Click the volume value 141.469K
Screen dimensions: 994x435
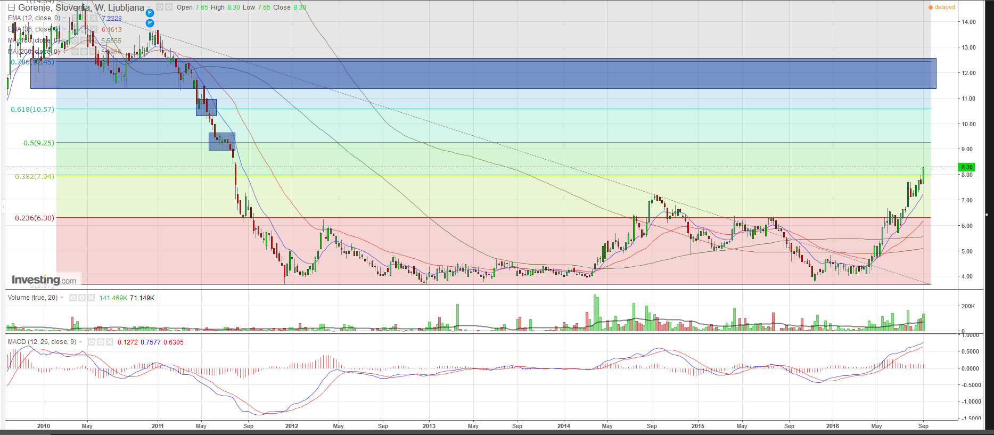[x=113, y=298]
